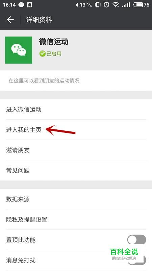Open 进入我的主页

tap(76, 130)
